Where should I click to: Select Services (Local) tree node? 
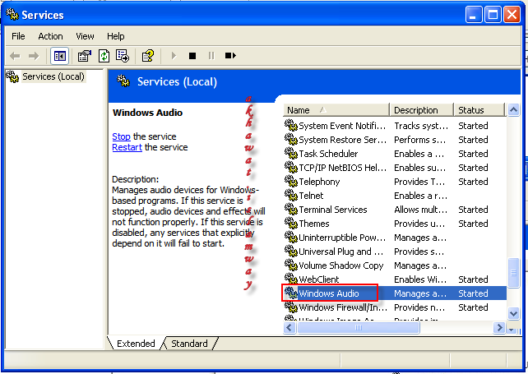[53, 76]
